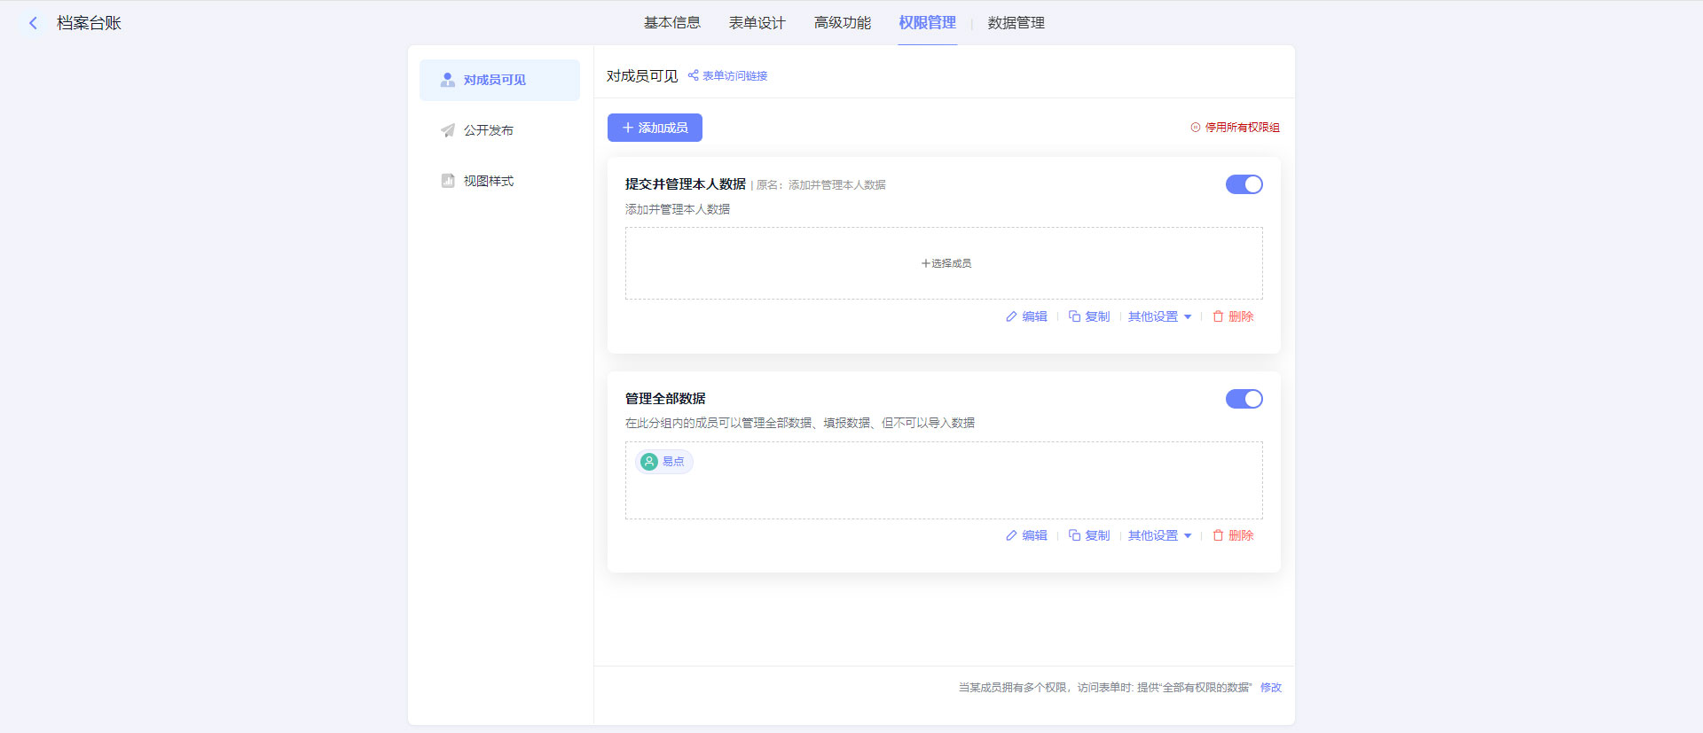This screenshot has height=733, width=1703.
Task: Click the trash 删除 icon in 管理全部数据 card
Action: coord(1218,535)
